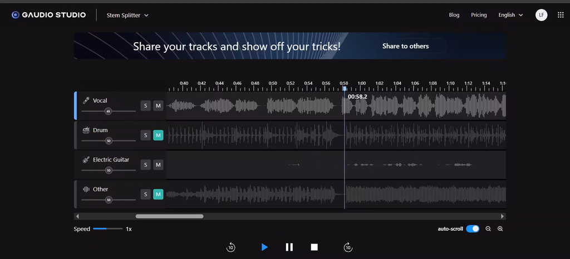The image size is (570, 259).
Task: Solo the Drum track
Action: click(145, 135)
